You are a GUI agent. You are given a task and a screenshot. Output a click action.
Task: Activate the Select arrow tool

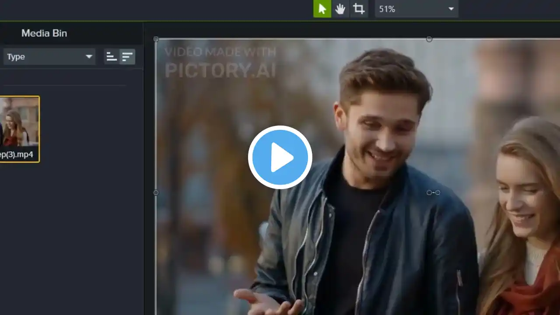click(x=322, y=9)
